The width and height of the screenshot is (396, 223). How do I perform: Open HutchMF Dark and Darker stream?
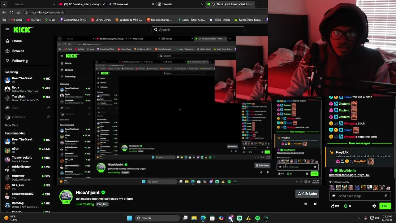pos(27,177)
